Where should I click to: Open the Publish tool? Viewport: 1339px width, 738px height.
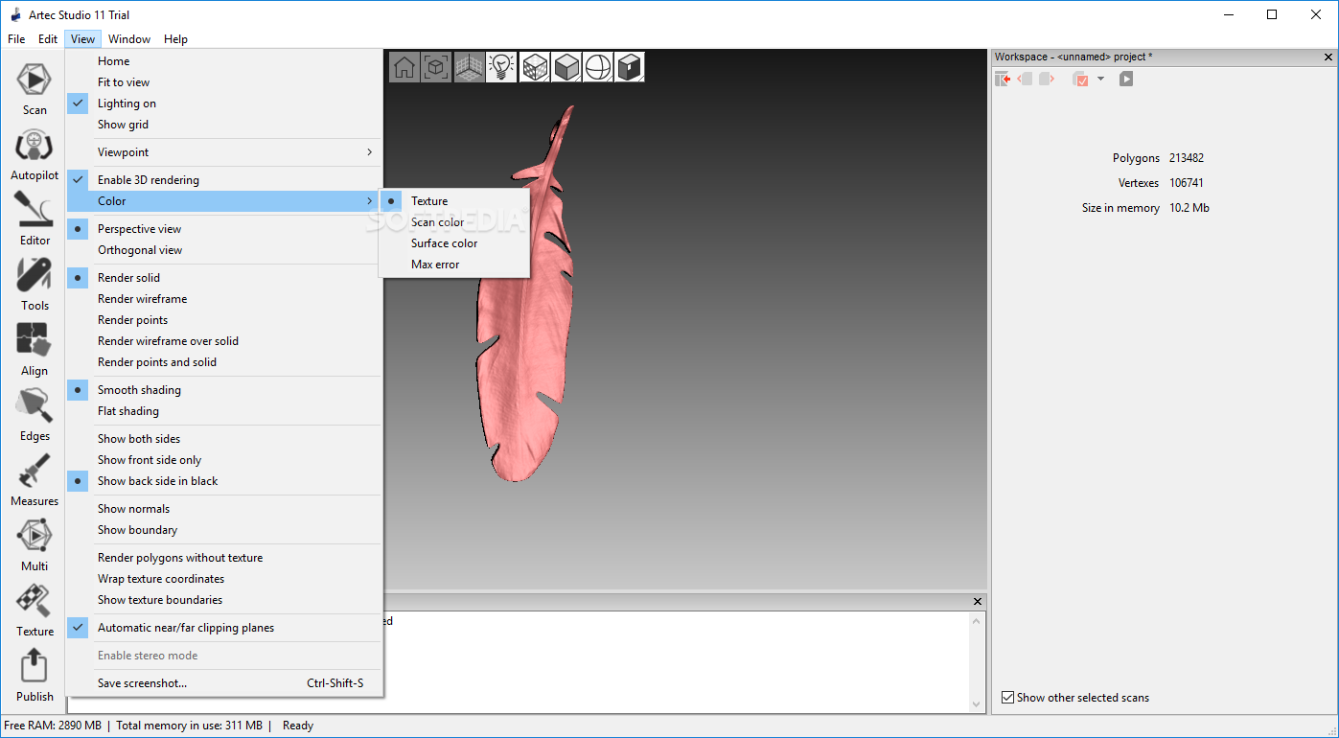pos(35,675)
